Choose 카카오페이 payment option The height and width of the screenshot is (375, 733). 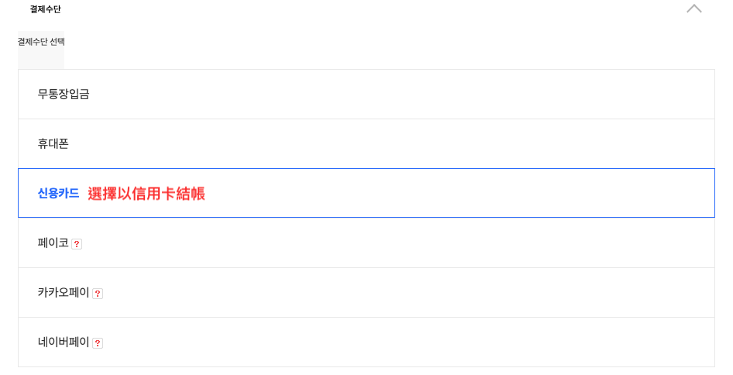tap(366, 293)
